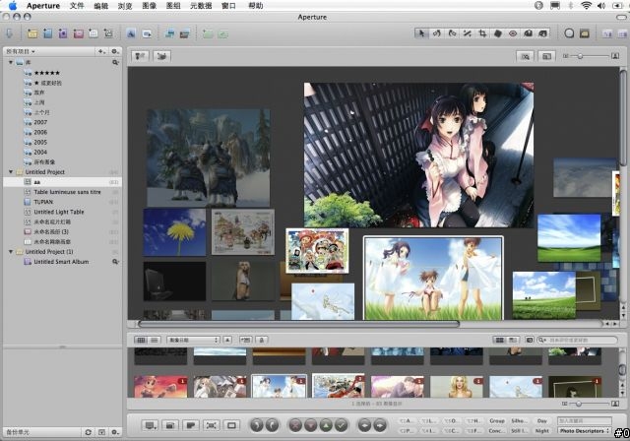Open the projects panel gear action menu
The width and height of the screenshot is (630, 441).
tap(115, 51)
